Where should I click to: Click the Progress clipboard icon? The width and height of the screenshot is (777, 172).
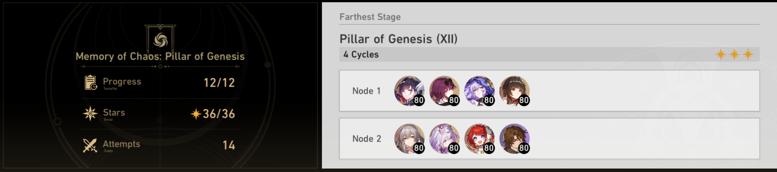coord(91,83)
